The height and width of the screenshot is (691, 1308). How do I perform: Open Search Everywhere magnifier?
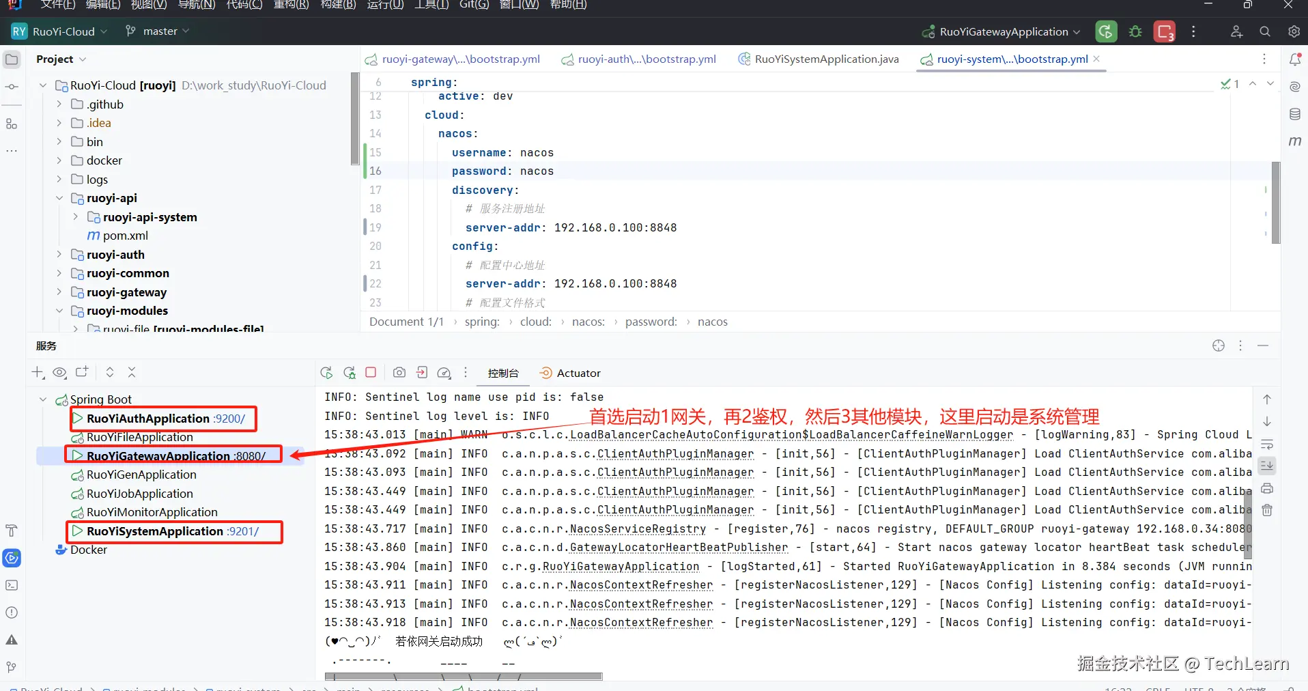(x=1265, y=31)
